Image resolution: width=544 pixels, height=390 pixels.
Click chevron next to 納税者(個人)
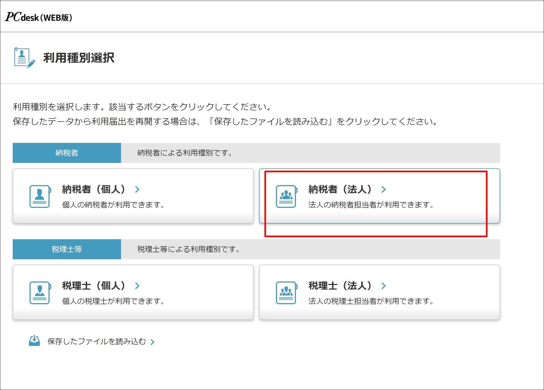click(137, 189)
